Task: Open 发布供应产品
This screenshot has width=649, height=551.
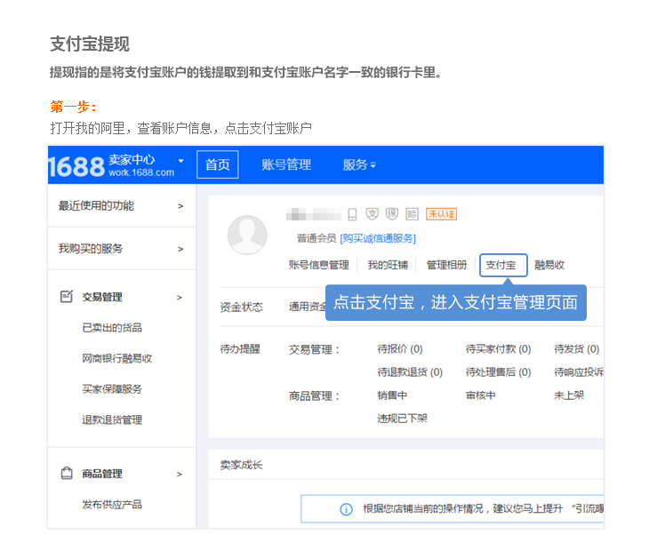Action: pos(112,504)
